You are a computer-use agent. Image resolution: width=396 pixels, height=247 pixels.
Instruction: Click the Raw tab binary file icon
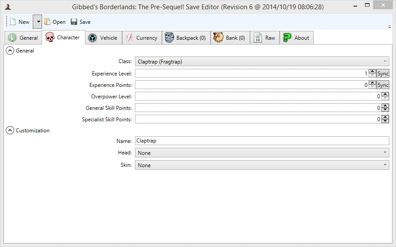click(x=258, y=38)
